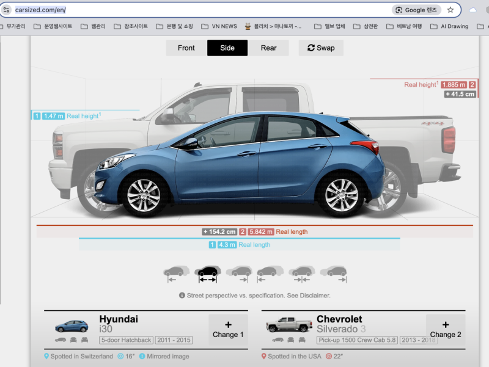Show Chevrolet front view via small icon
The image size is (489, 367).
click(291, 340)
